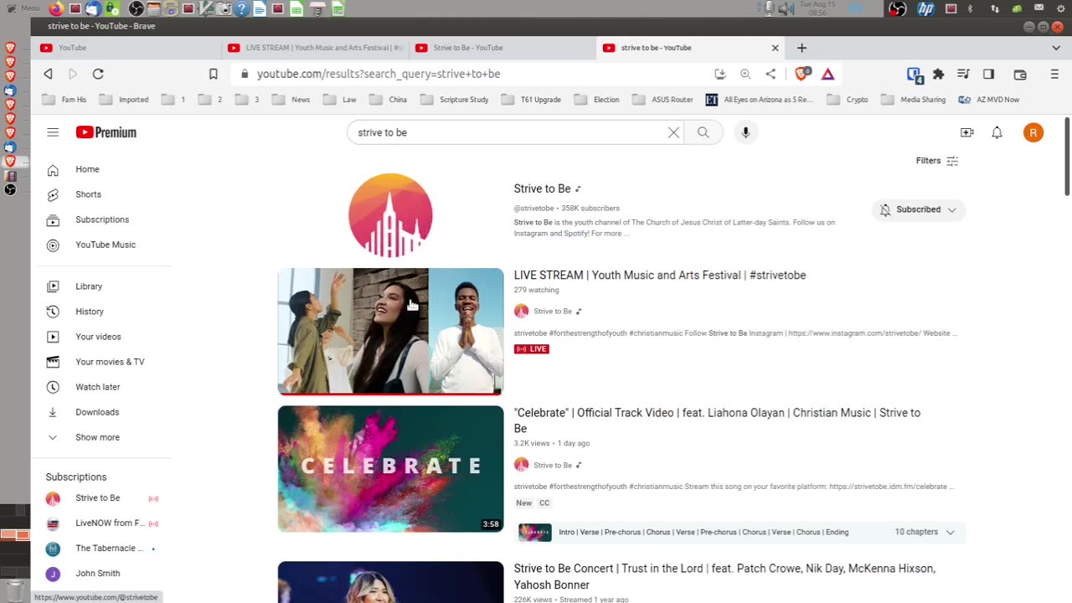The width and height of the screenshot is (1072, 603).
Task: Open the News bookmark folder
Action: [x=291, y=100]
